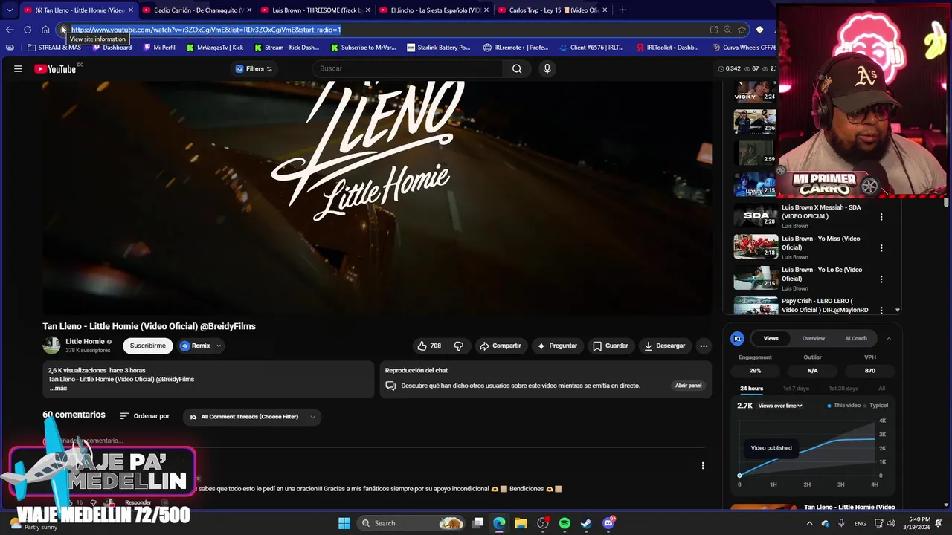Viewport: 952px width, 535px height.
Task: Open the browser home page
Action: pyautogui.click(x=45, y=30)
